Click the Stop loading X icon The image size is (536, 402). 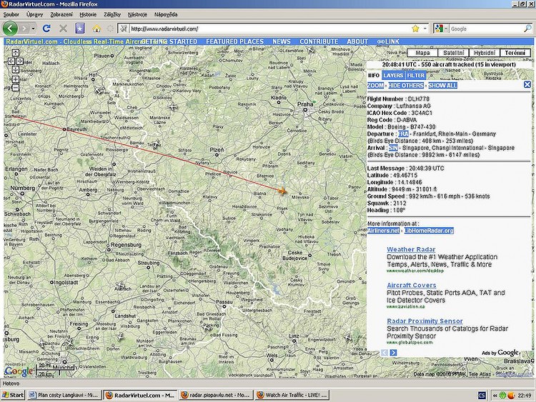[x=63, y=29]
